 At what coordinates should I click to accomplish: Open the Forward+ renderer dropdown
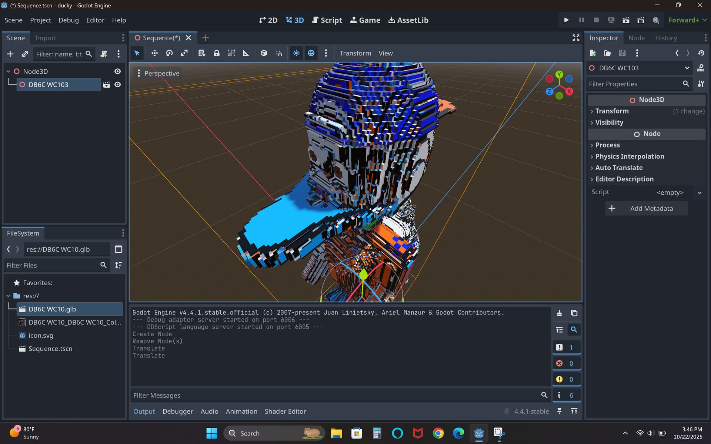(x=688, y=20)
